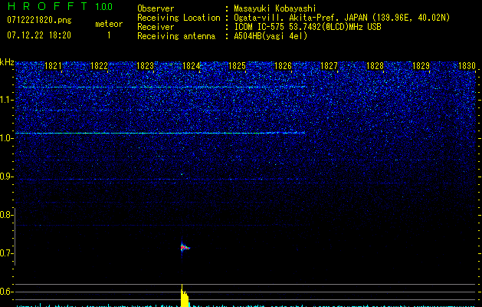Image resolution: width=482 pixels, height=307 pixels.
Task: Click the 1826 time marker
Action: coord(283,66)
